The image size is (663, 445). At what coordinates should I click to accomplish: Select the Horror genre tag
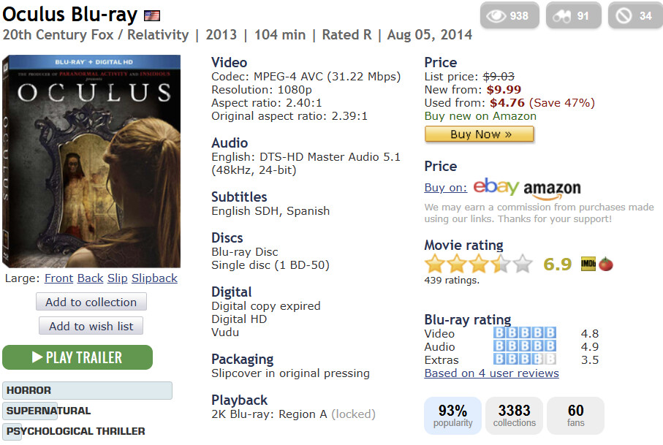(88, 390)
